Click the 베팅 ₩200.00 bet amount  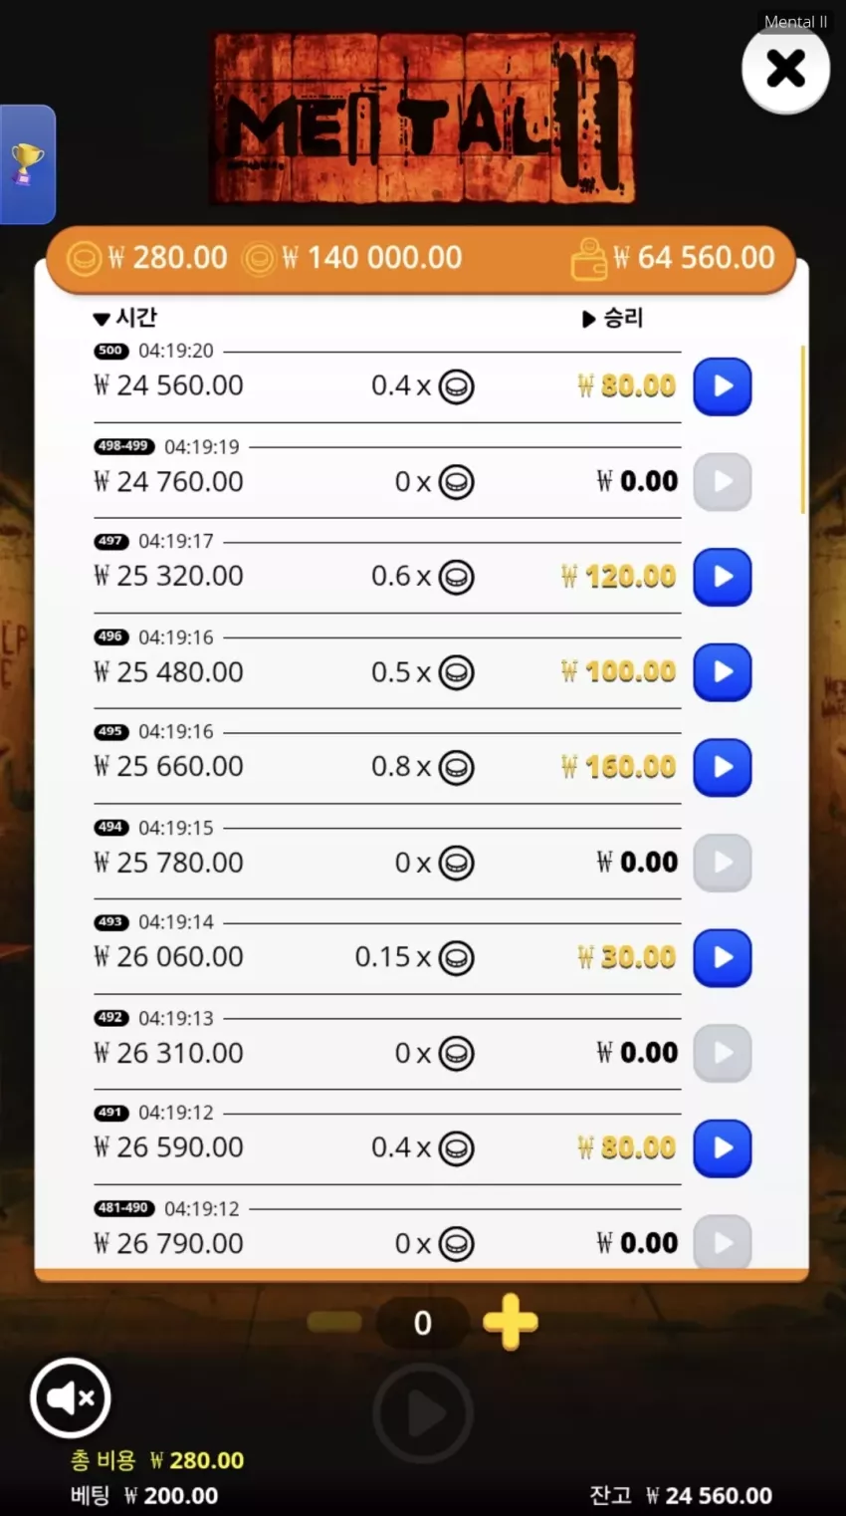tap(144, 1495)
